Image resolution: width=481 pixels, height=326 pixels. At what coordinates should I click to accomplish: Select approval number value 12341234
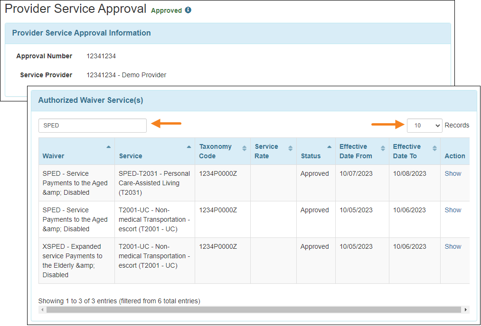[101, 56]
